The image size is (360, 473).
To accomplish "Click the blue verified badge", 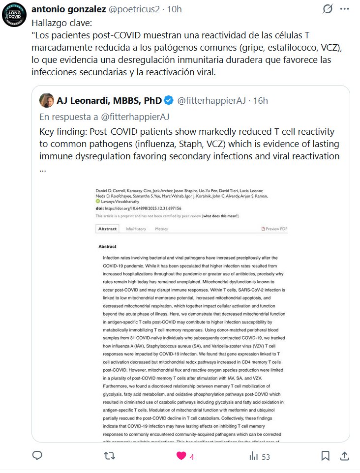I will tap(168, 101).
